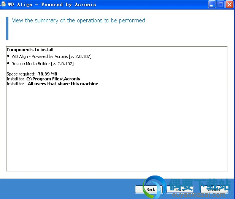Maximize the WD Align installer window

point(221,5)
